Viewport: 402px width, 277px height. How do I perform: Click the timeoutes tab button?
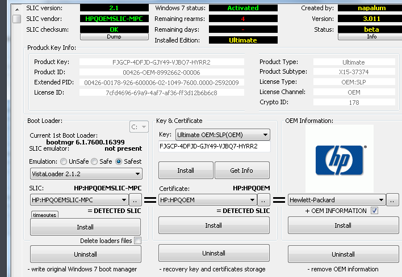[45, 215]
